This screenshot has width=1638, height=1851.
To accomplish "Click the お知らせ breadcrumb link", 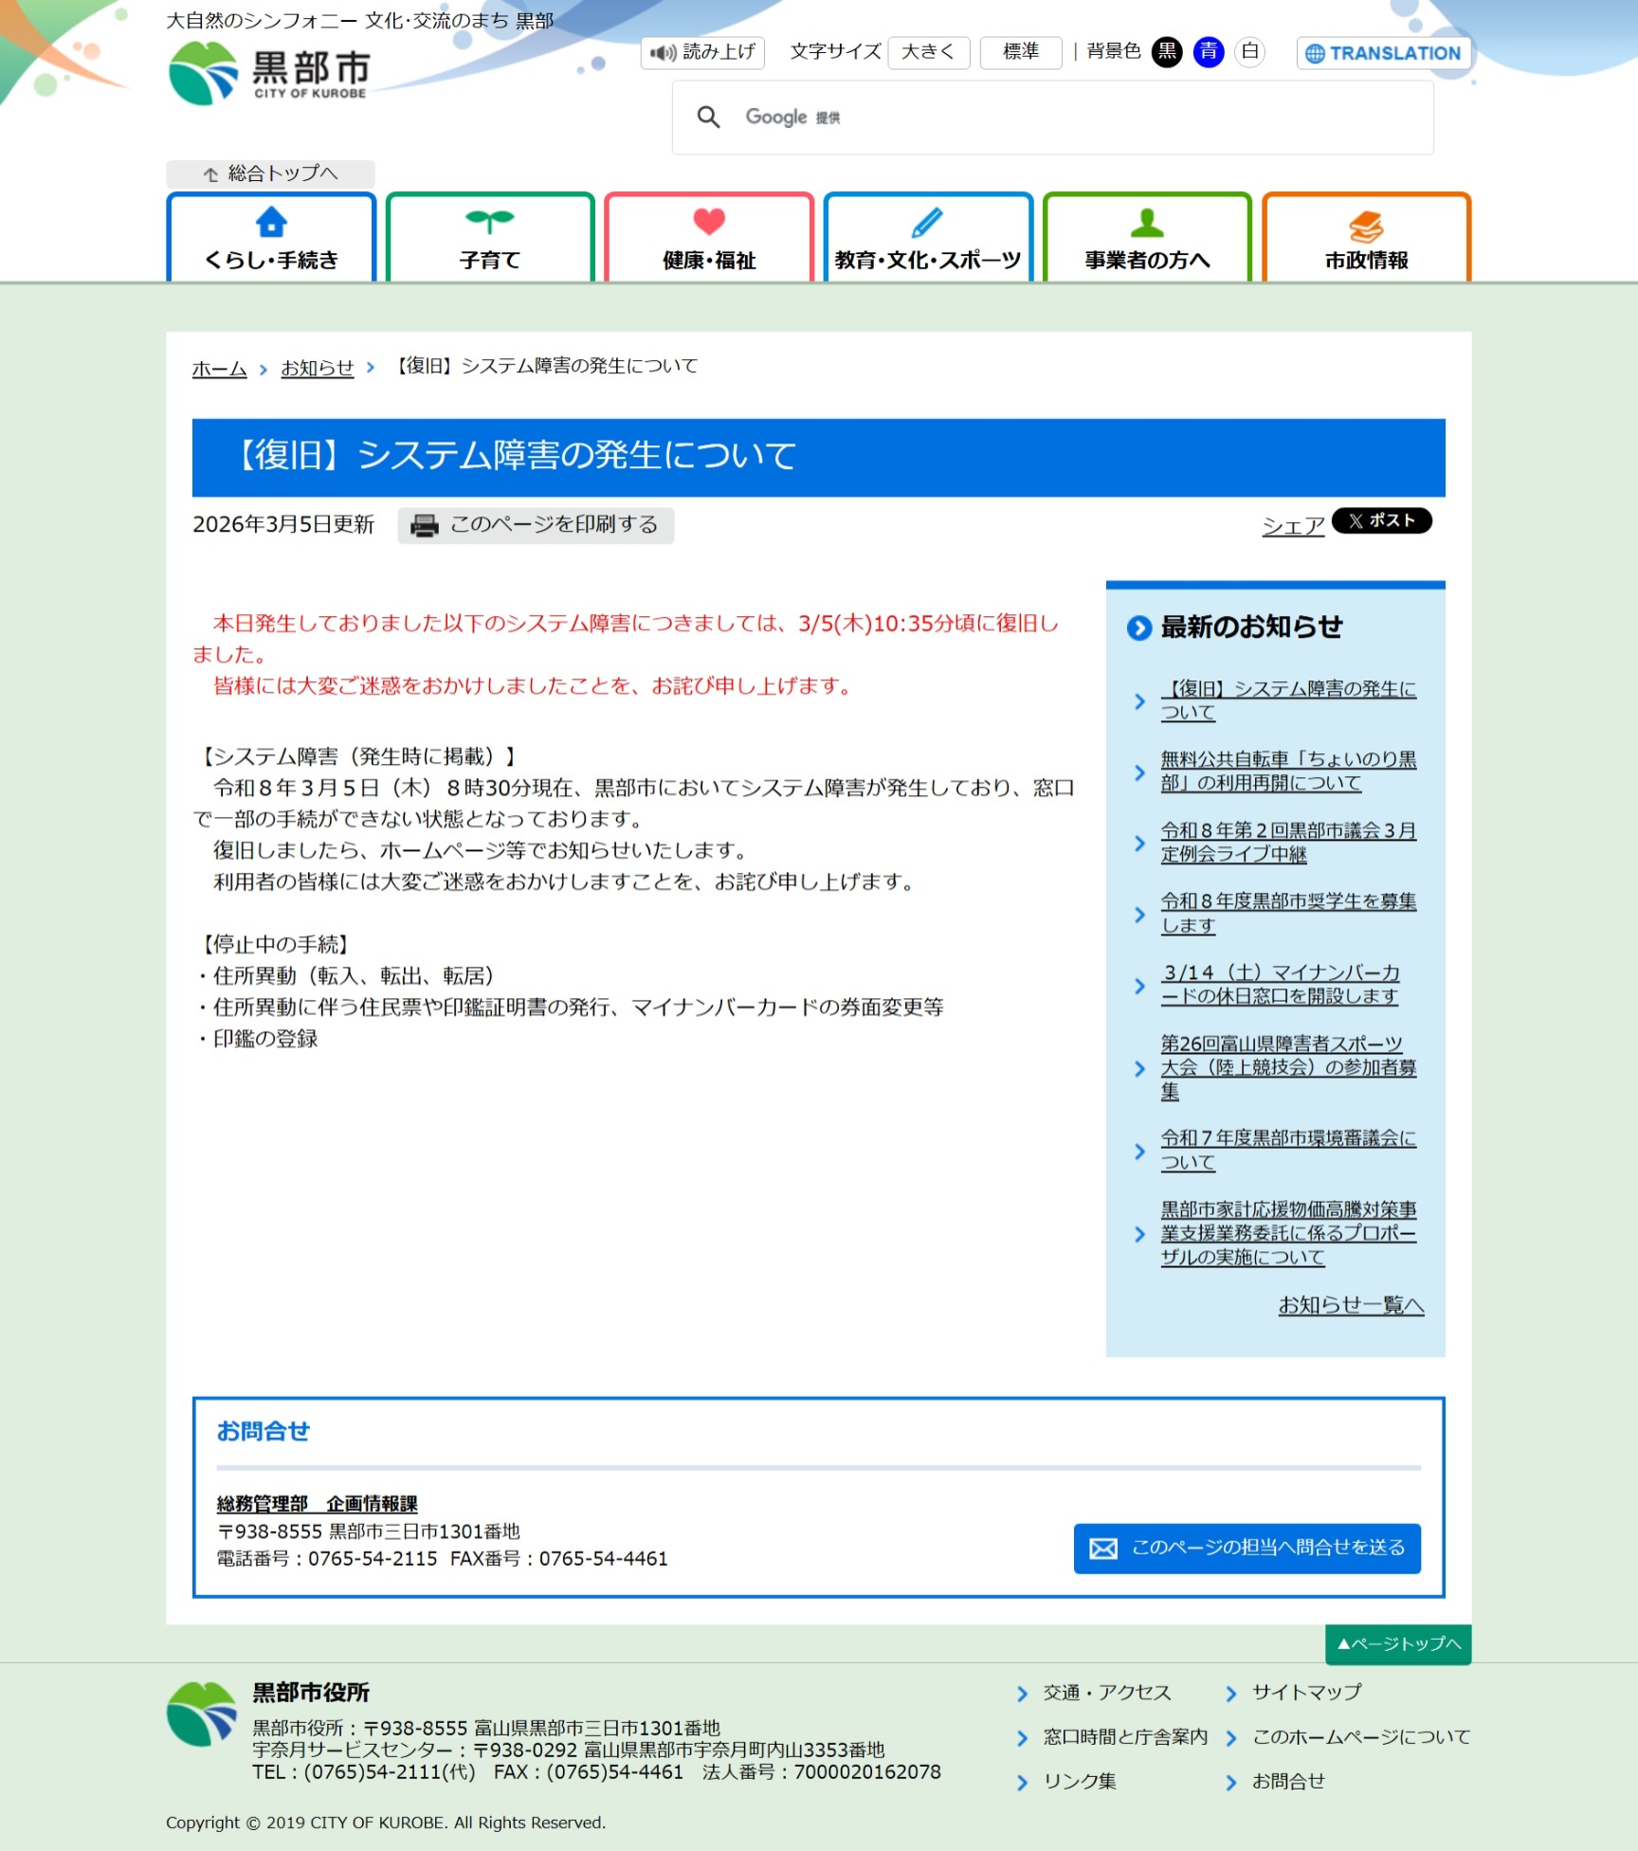I will point(317,368).
